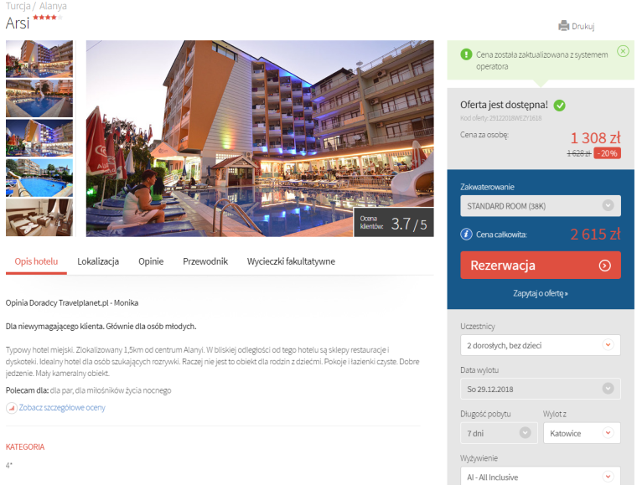This screenshot has height=485, width=637.
Task: Open the Opinie tab
Action: [x=151, y=261]
